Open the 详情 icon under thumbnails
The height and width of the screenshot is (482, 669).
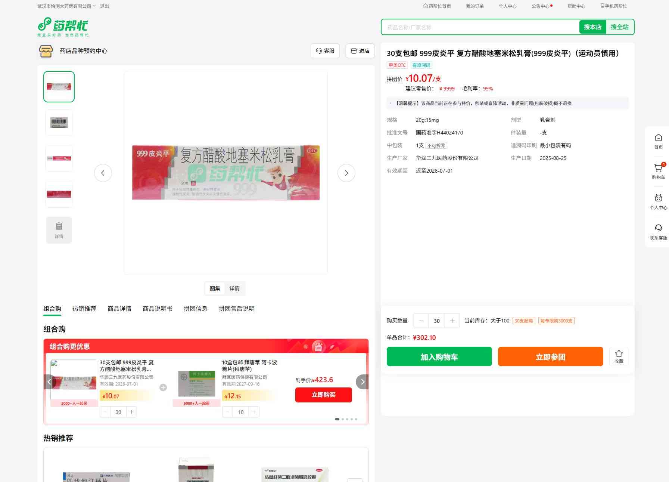59,230
